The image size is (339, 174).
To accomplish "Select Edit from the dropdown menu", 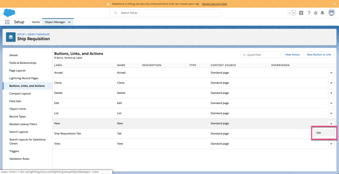I will click(324, 133).
